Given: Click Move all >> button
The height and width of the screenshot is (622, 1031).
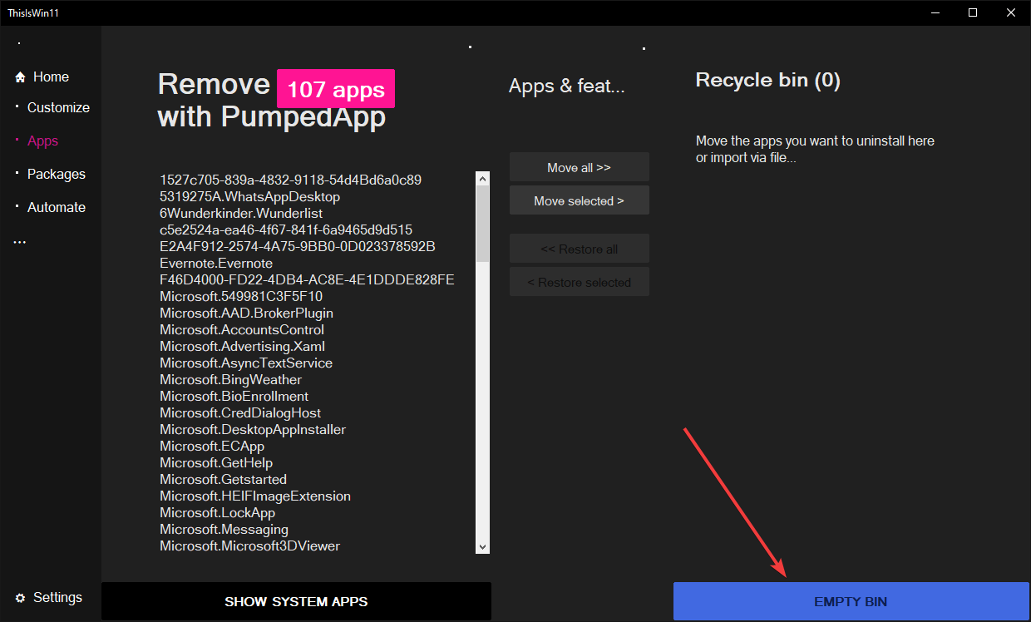Looking at the screenshot, I should 580,167.
